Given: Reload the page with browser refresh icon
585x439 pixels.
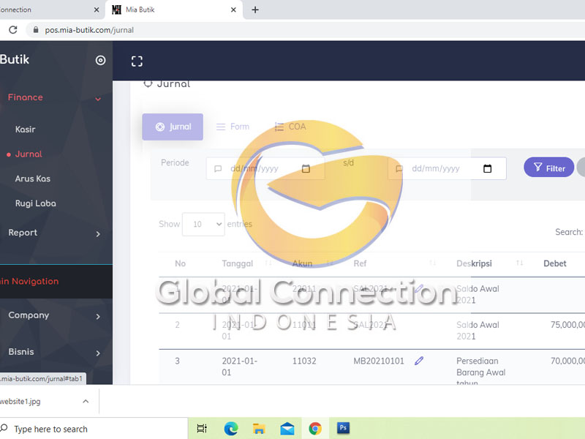Looking at the screenshot, I should tap(12, 30).
